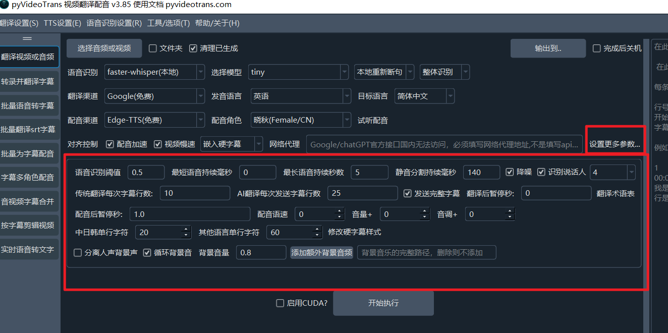The image size is (668, 333).
Task: Click the 添加额外背景音频 button
Action: (x=321, y=253)
